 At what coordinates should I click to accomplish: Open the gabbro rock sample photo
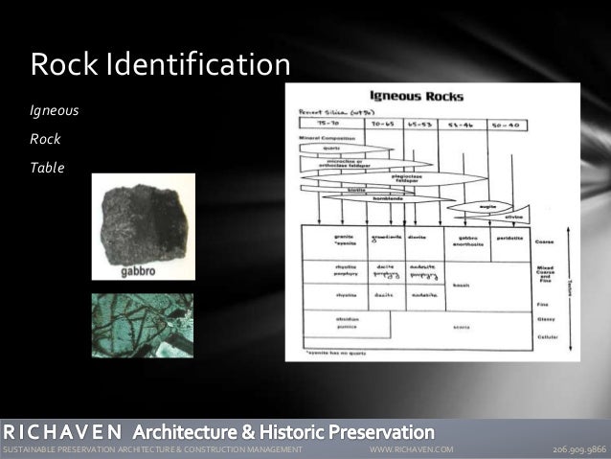[144, 226]
